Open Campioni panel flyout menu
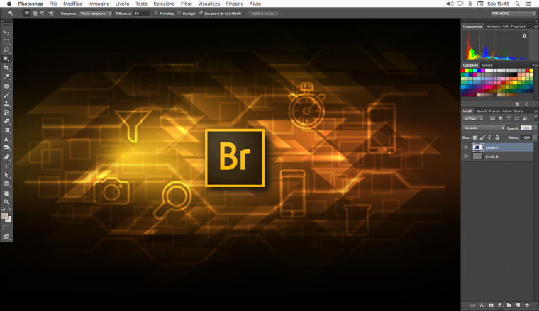The width and height of the screenshot is (539, 311). click(535, 65)
